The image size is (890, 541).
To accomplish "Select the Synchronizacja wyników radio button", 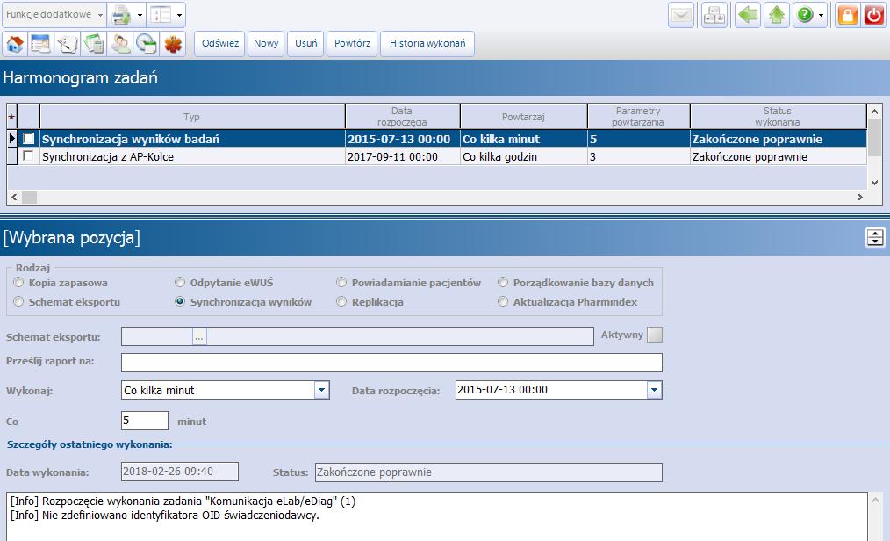I will pyautogui.click(x=180, y=301).
